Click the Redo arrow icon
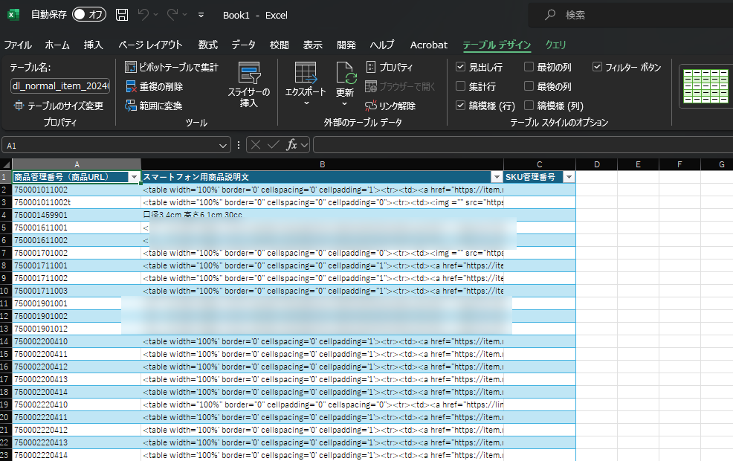Viewport: 733px width, 461px height. [172, 15]
